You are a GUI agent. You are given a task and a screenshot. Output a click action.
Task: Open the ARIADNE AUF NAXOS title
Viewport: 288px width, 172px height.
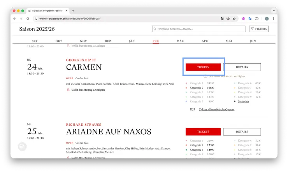109,132
